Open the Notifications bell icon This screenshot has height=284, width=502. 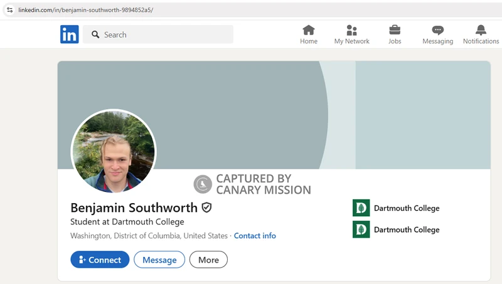pos(481,30)
